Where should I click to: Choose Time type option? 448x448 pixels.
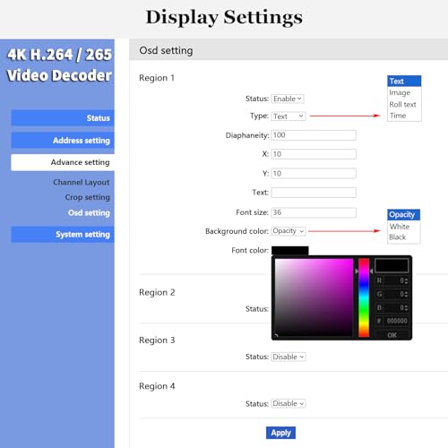(404, 116)
